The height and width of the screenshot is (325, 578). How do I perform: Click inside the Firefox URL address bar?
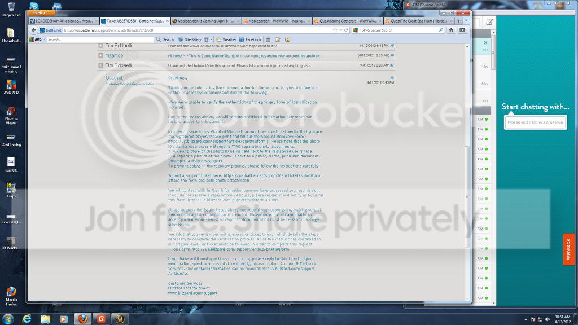tap(197, 30)
